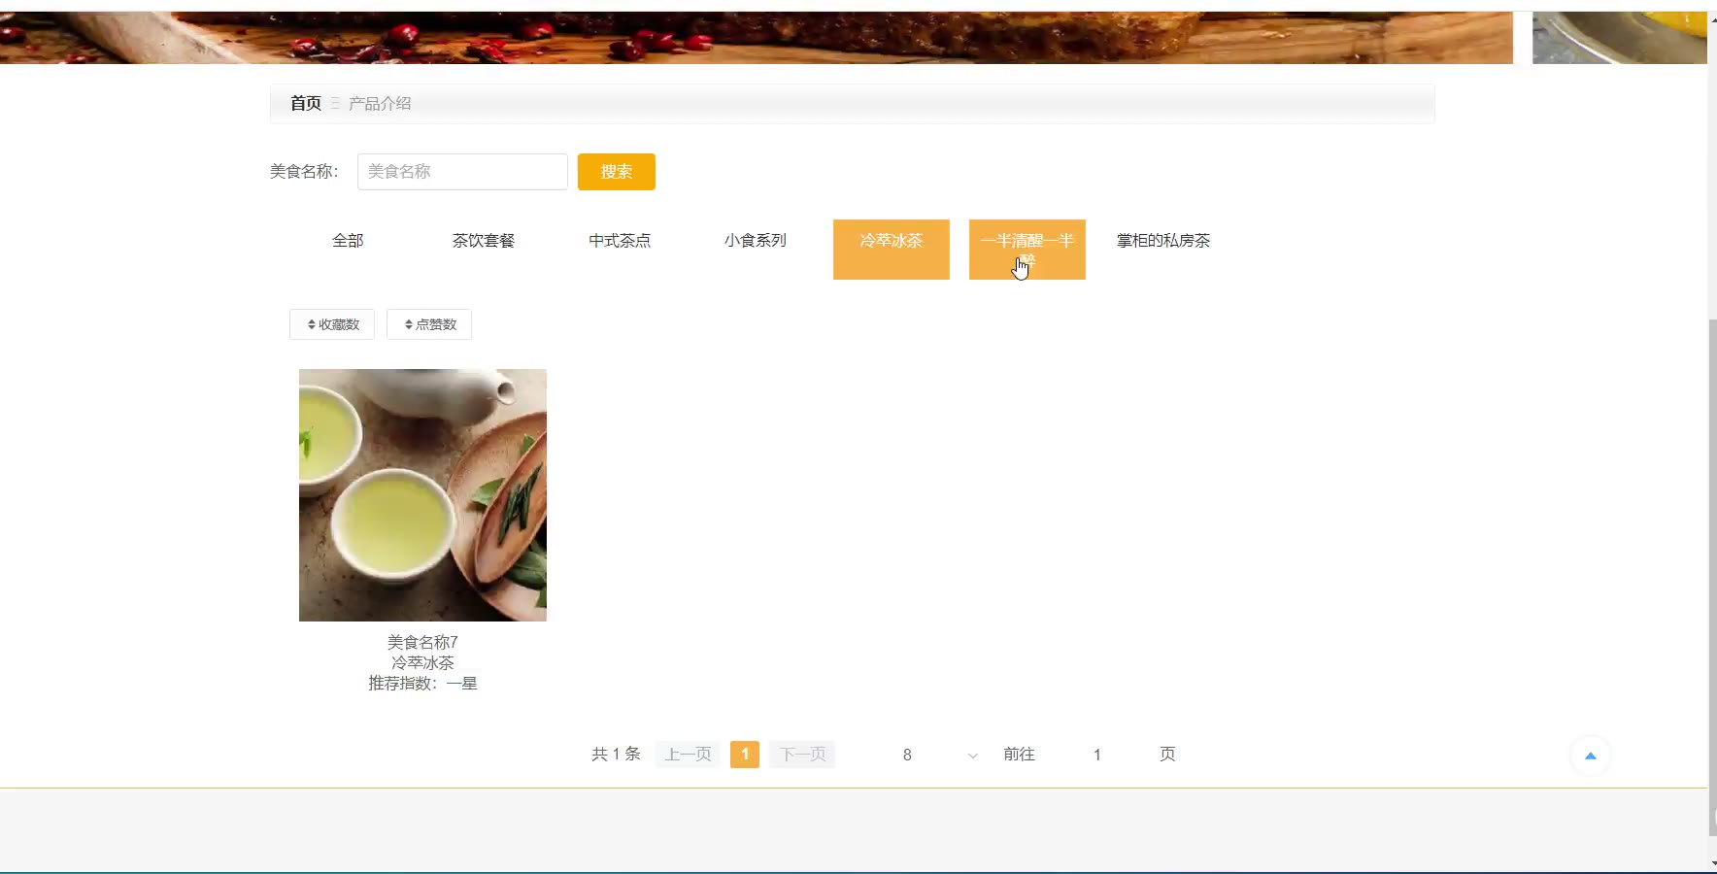Image resolution: width=1717 pixels, height=874 pixels.
Task: Click the 产品介绍 breadcrumb
Action: click(380, 103)
